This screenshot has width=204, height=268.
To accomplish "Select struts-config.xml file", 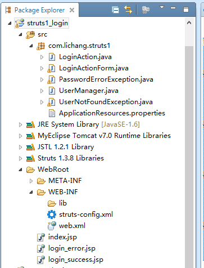I will [86, 215].
